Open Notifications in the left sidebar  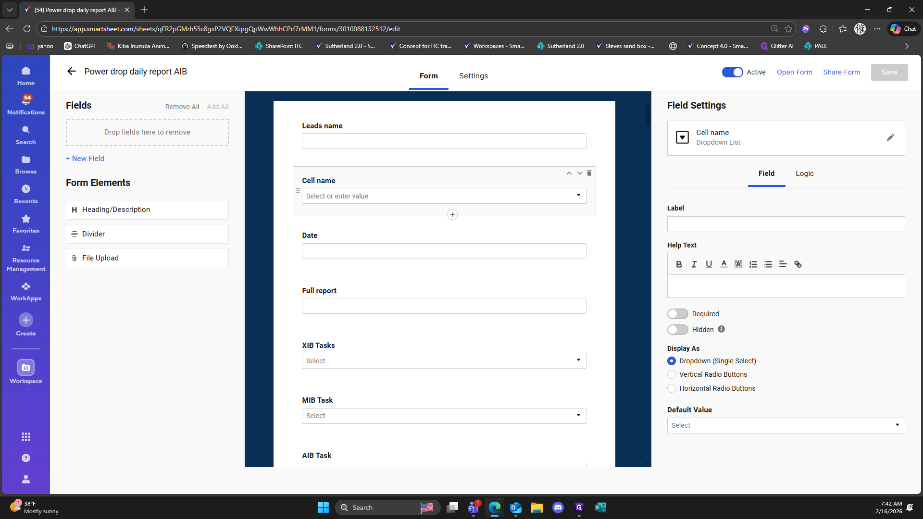pos(26,104)
